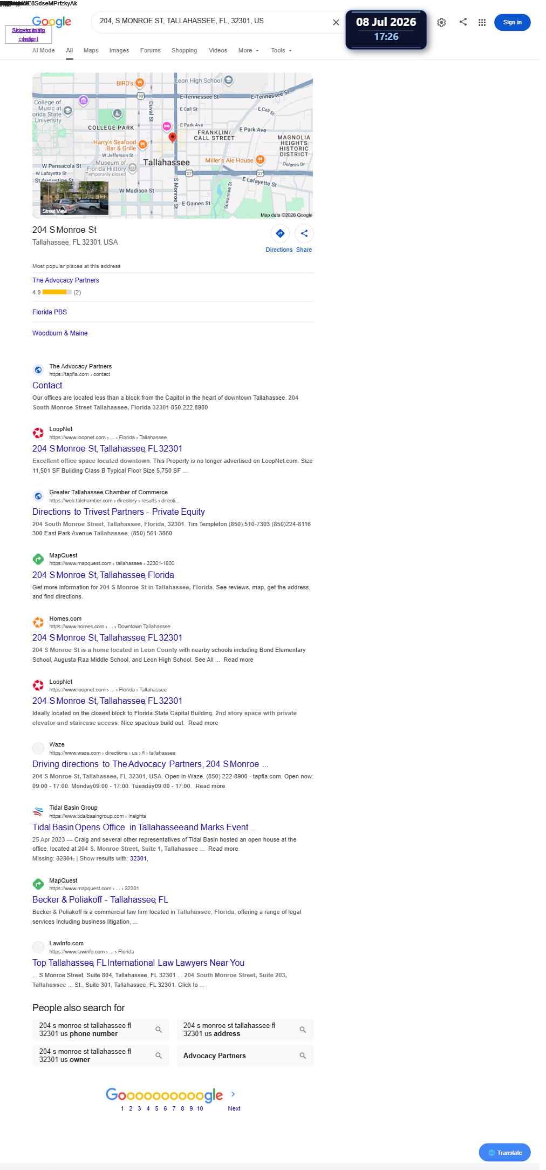Click Harry's Seafood restaurant marker on map

point(142,144)
